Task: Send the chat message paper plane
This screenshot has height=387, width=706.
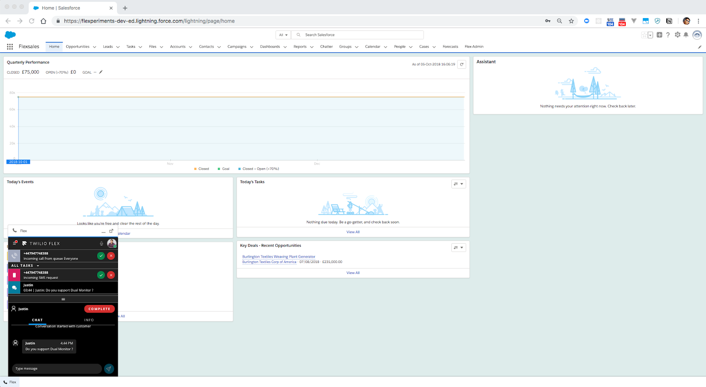Action: click(109, 368)
